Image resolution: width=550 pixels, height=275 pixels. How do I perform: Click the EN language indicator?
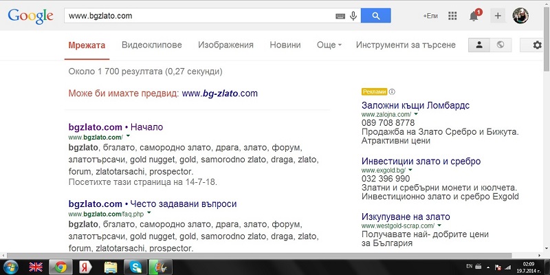(469, 265)
